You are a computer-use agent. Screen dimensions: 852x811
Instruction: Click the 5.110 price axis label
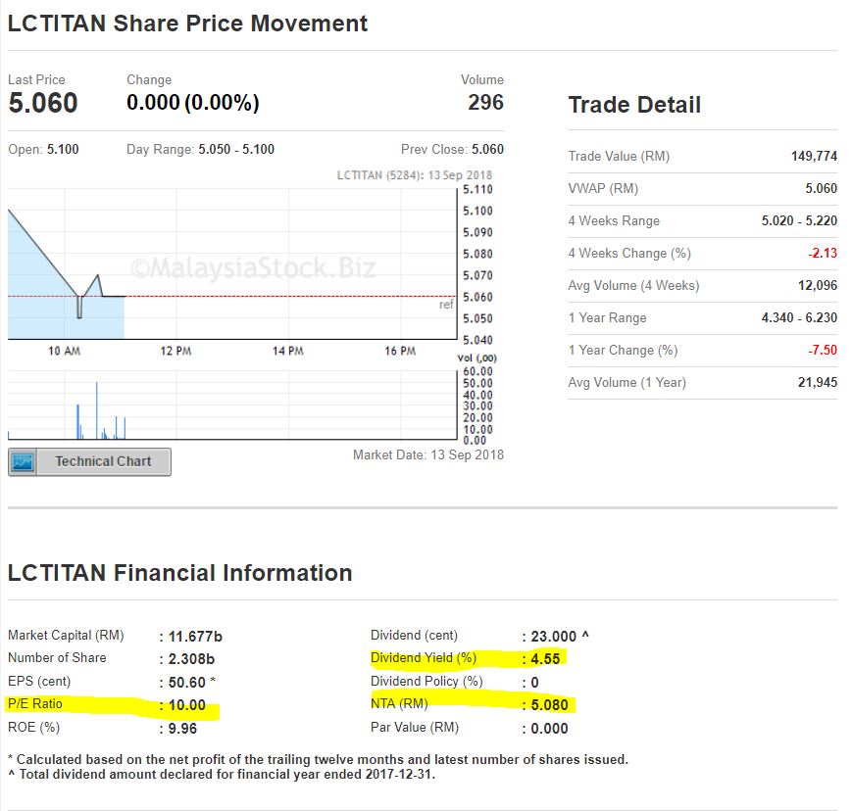click(477, 189)
